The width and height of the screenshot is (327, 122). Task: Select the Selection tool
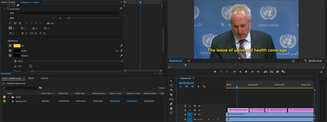[171, 81]
